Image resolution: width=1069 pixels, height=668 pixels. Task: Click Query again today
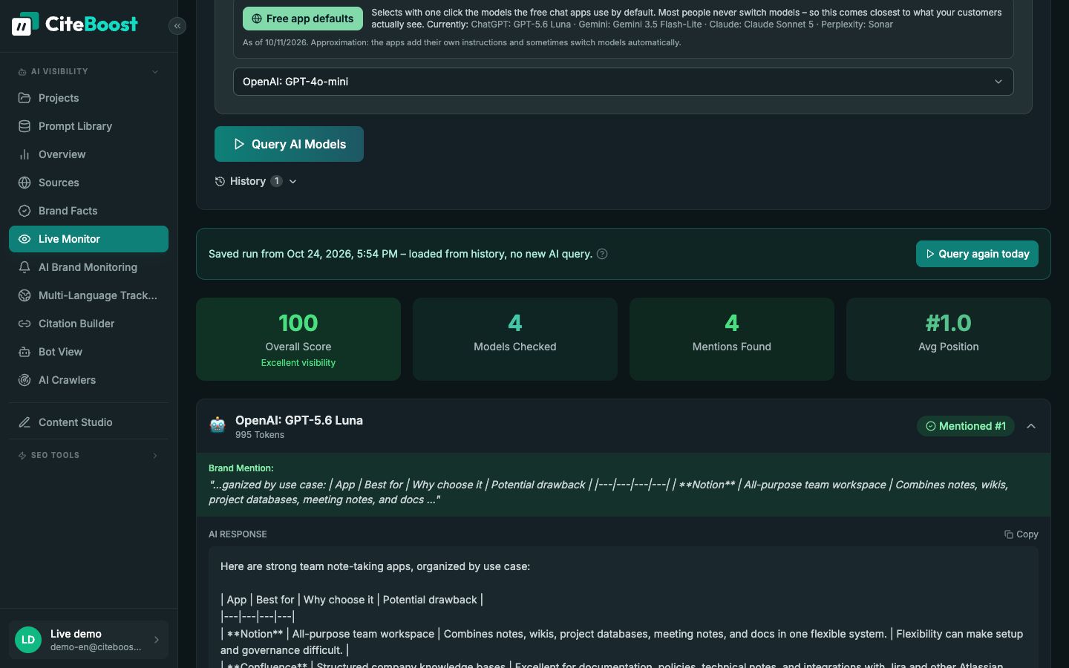pos(977,254)
